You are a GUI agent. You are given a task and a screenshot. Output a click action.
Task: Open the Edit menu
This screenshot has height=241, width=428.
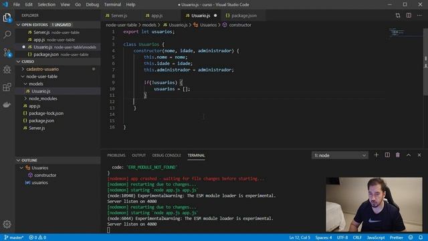(29, 5)
